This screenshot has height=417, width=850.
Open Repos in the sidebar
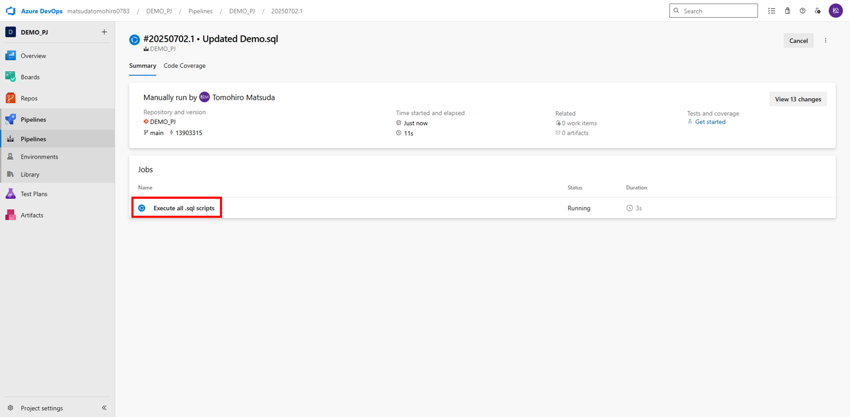coord(58,98)
